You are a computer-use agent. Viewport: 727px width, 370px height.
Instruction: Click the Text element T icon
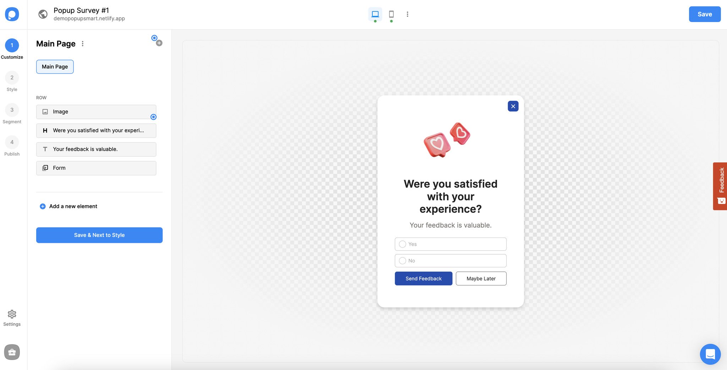[x=45, y=149]
